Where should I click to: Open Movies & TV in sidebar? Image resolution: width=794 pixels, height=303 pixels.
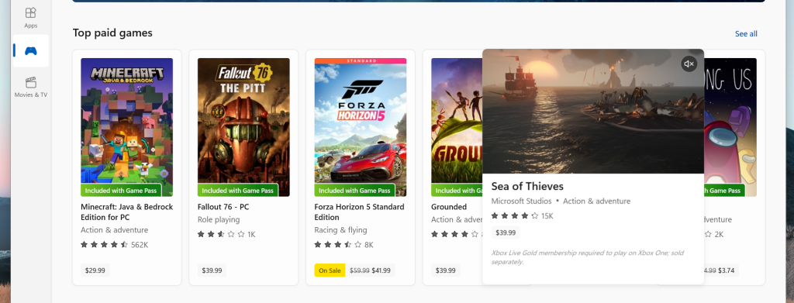(x=30, y=87)
